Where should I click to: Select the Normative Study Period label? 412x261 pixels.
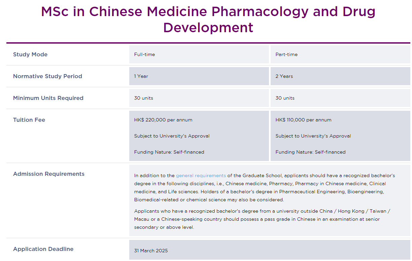(47, 76)
